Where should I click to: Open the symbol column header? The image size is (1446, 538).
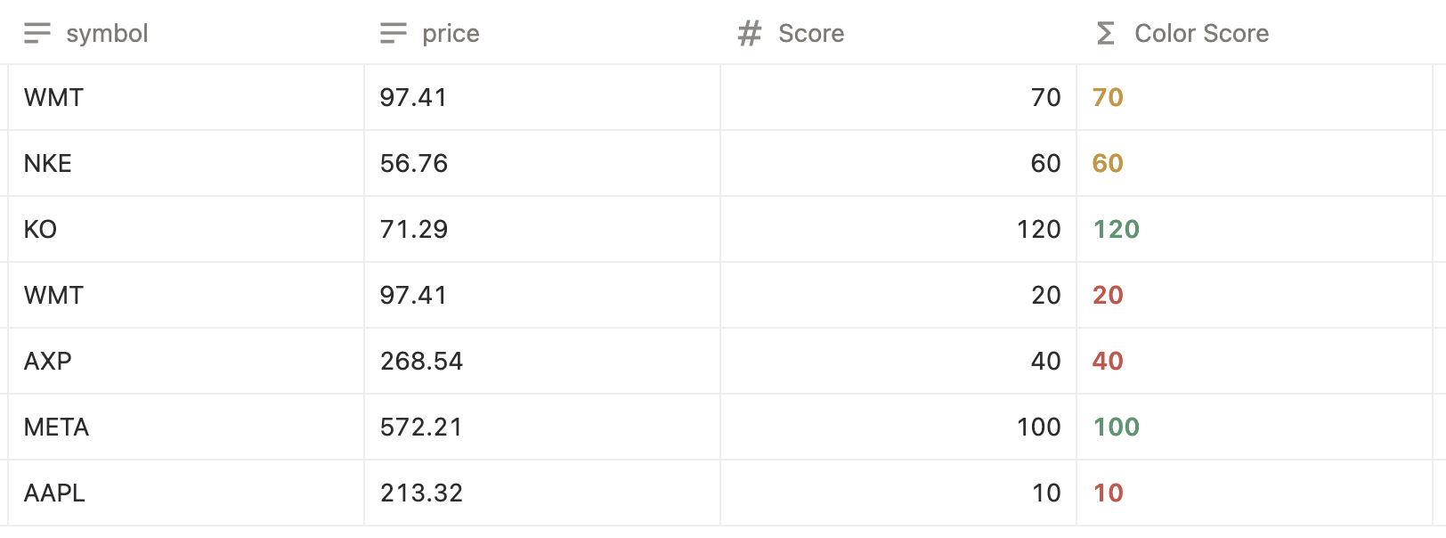[x=107, y=33]
